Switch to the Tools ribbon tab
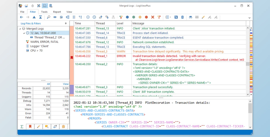 coord(44,12)
